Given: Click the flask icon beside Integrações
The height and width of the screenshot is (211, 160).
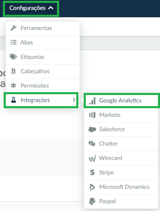Looking at the screenshot, I should click(14, 100).
